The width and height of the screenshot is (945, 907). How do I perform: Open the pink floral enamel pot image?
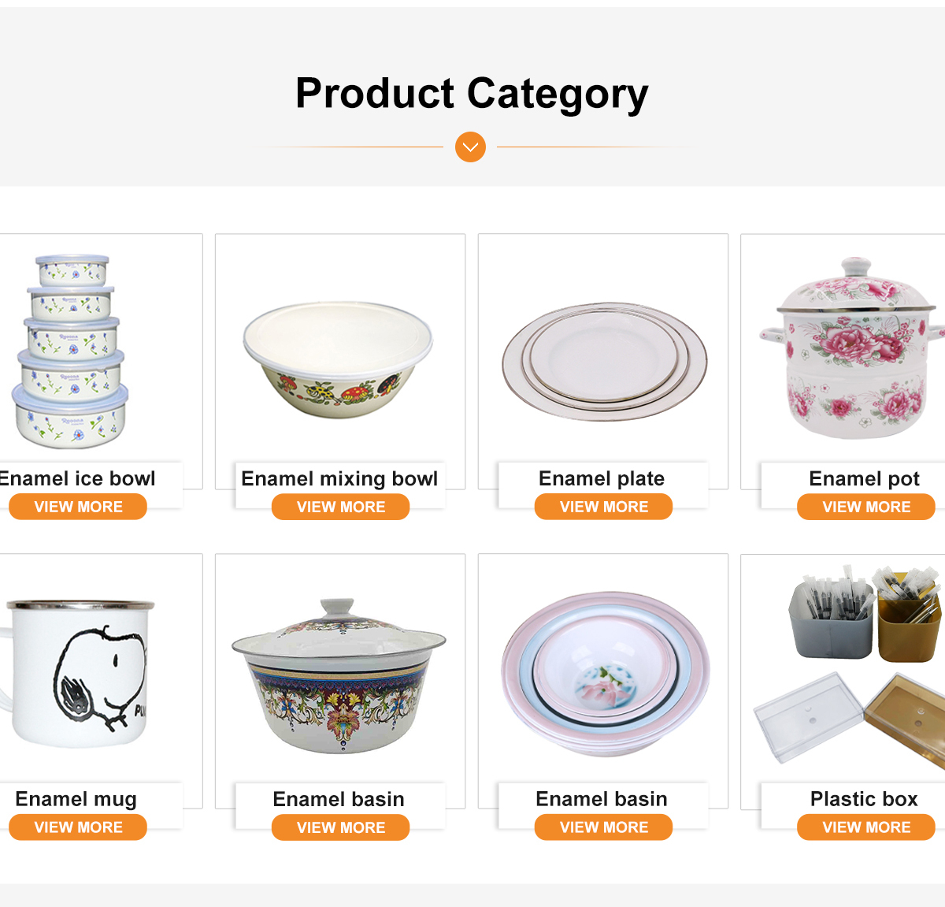852,350
